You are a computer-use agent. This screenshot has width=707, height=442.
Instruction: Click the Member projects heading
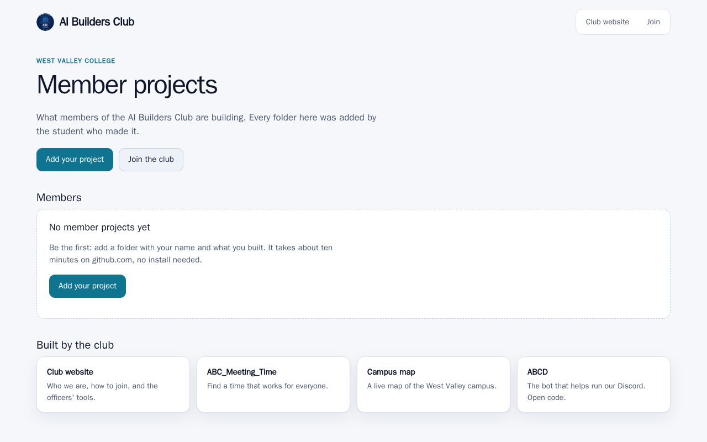(126, 85)
